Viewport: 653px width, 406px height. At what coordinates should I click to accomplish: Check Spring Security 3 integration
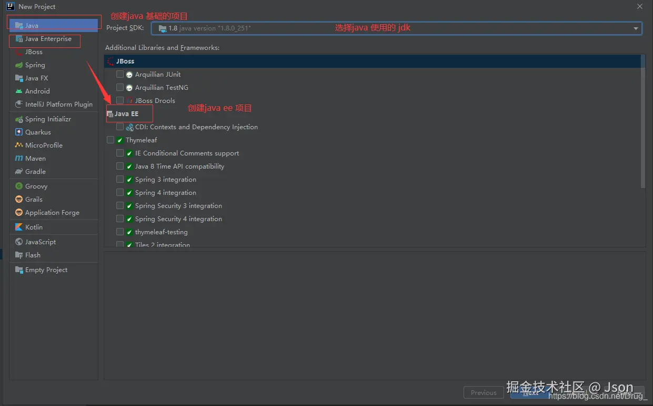click(x=120, y=206)
